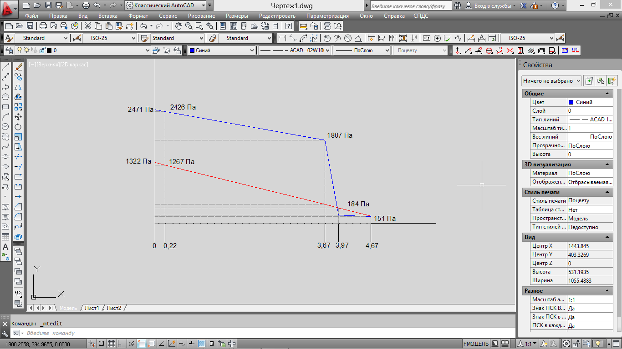The height and width of the screenshot is (349, 622).
Task: Click the Text Style icon left of Standard
Action: (10, 38)
